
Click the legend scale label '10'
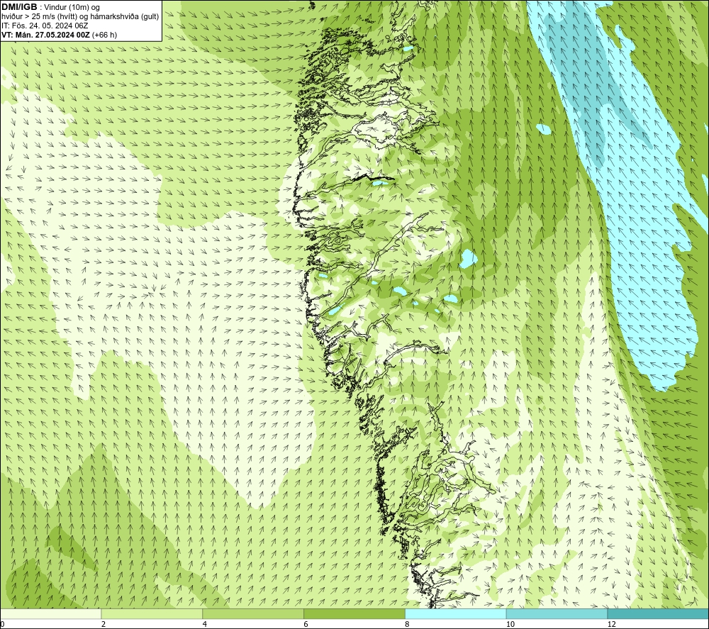tap(510, 624)
